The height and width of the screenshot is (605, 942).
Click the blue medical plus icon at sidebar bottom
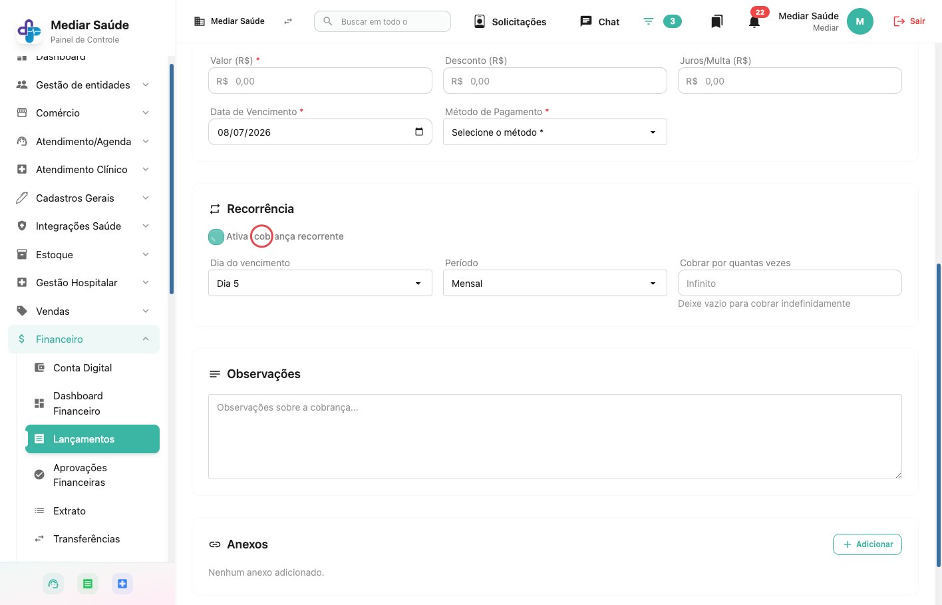(x=122, y=584)
